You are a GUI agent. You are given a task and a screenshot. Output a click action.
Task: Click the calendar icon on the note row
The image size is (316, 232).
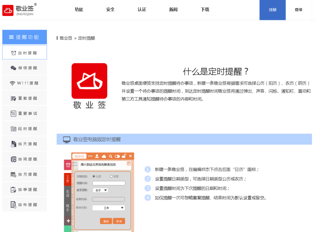(129, 164)
